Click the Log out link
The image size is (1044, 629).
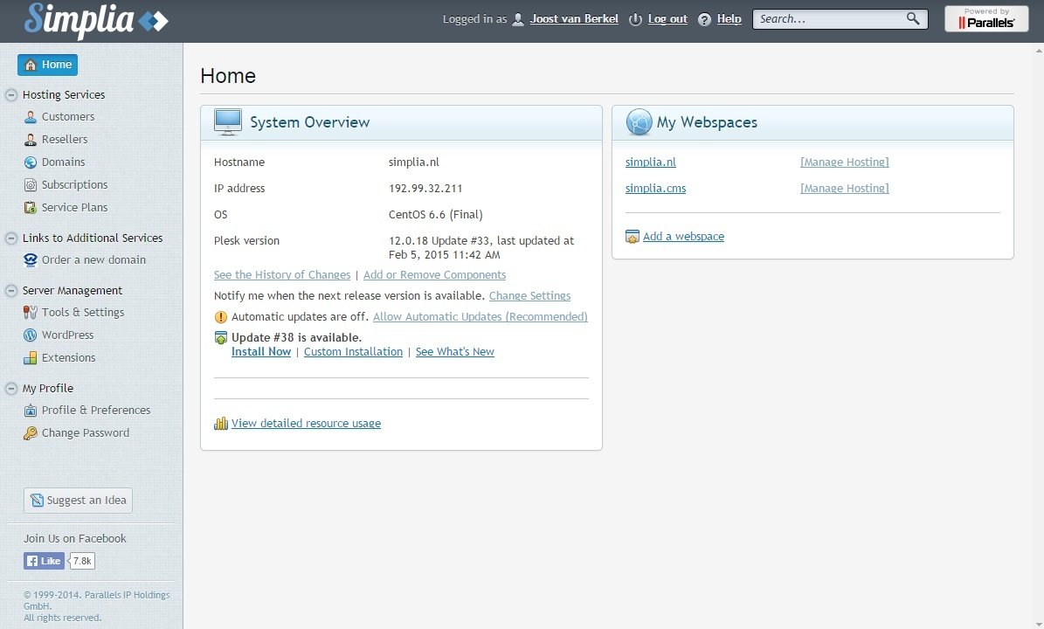667,18
